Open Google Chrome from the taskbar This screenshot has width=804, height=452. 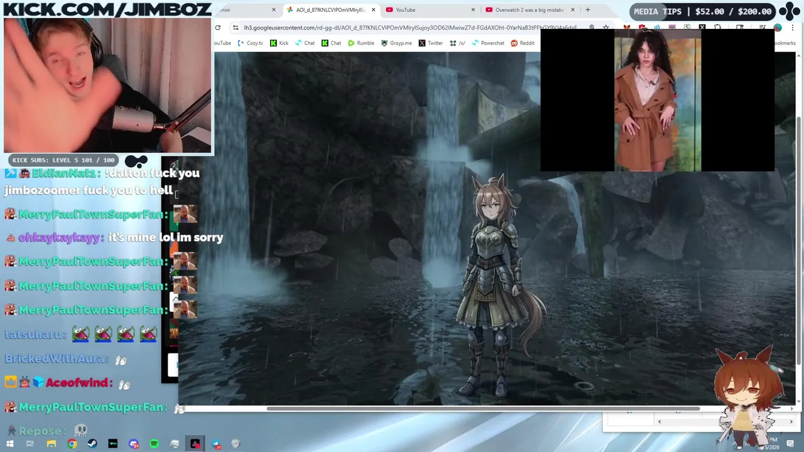[x=72, y=444]
